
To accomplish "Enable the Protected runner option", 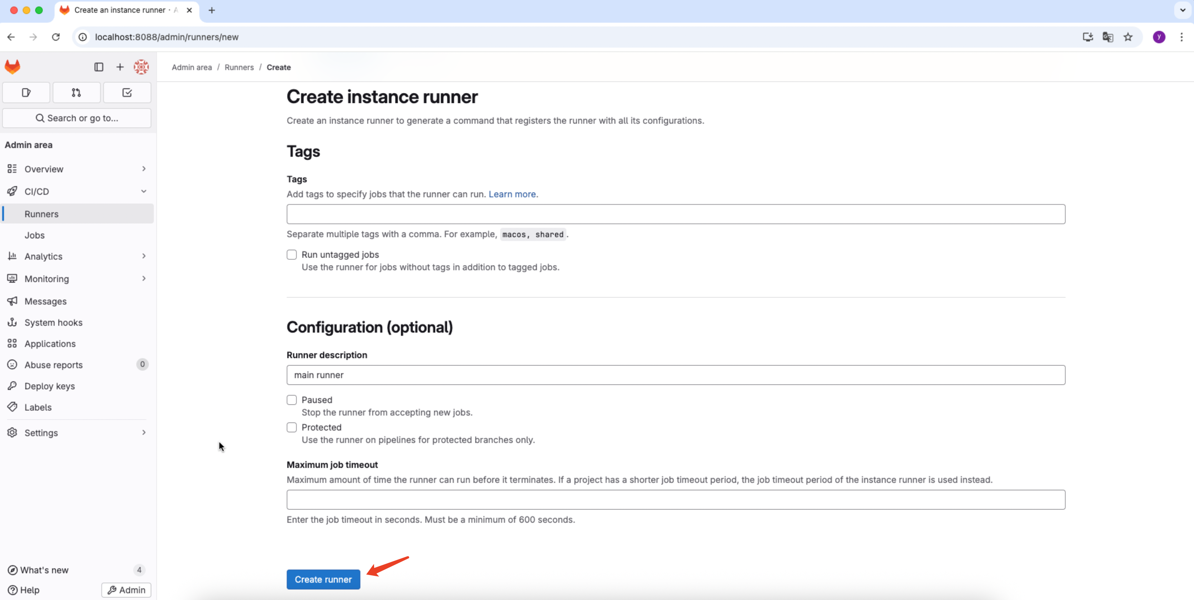I will (x=292, y=427).
